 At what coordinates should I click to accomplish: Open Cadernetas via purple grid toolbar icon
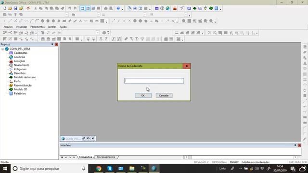tap(157, 8)
